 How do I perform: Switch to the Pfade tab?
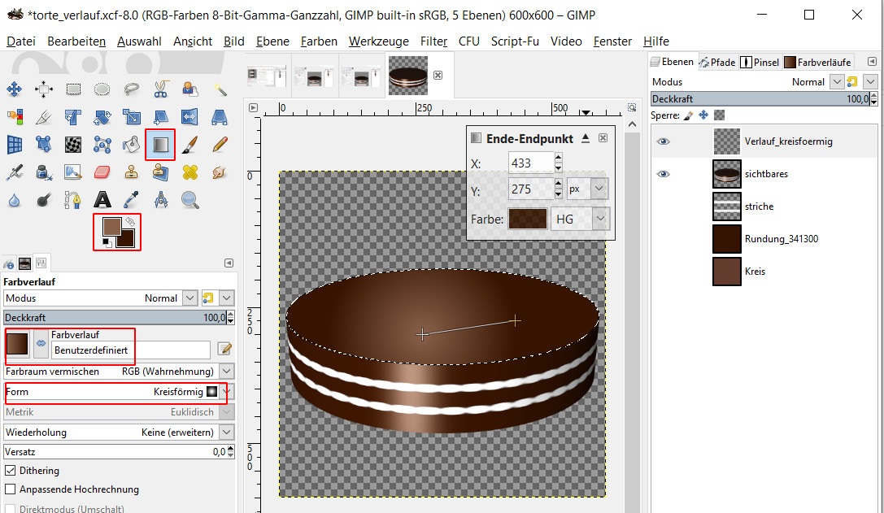tap(717, 62)
